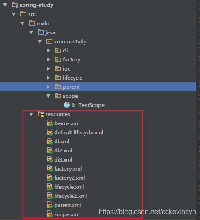Select the scope package label
Image resolution: width=200 pixels, height=220 pixels.
tap(71, 96)
